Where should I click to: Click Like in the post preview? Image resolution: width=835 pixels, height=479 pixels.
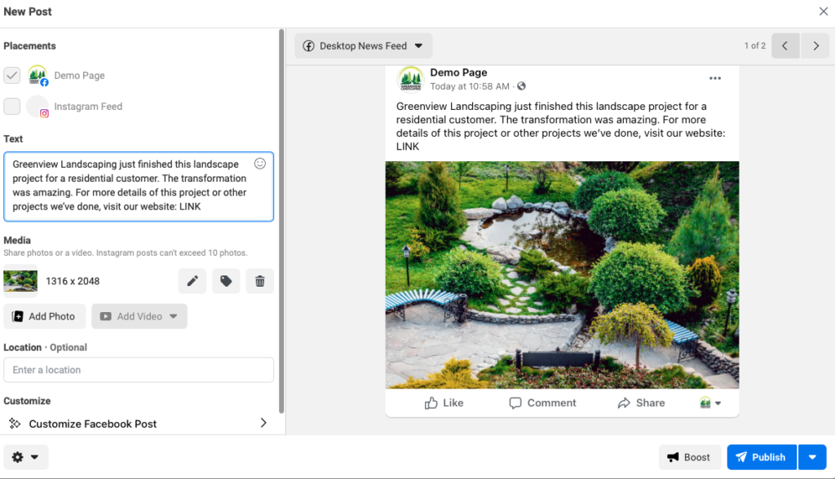click(x=444, y=403)
